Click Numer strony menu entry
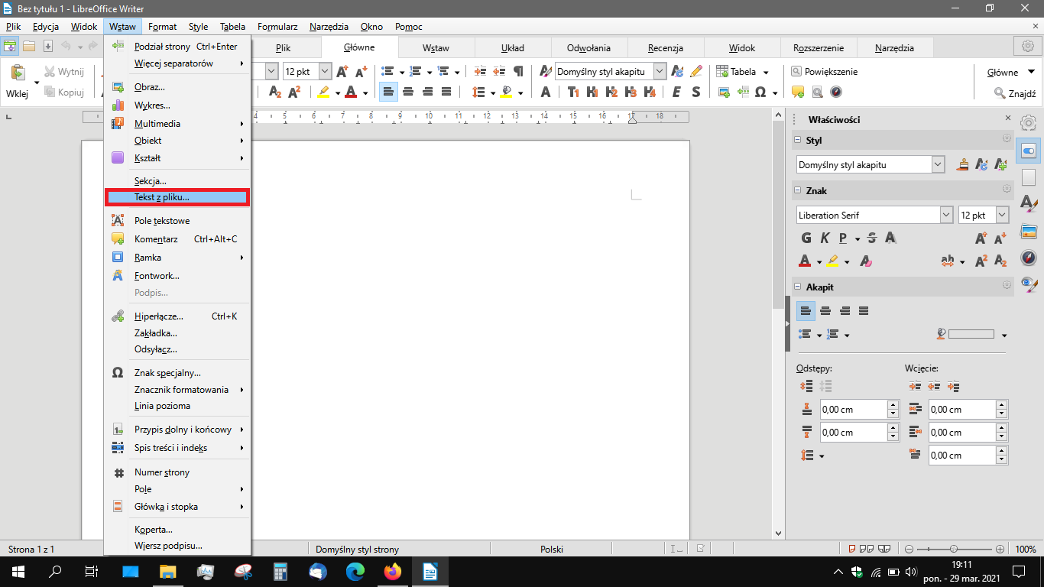This screenshot has width=1044, height=587. [x=177, y=472]
